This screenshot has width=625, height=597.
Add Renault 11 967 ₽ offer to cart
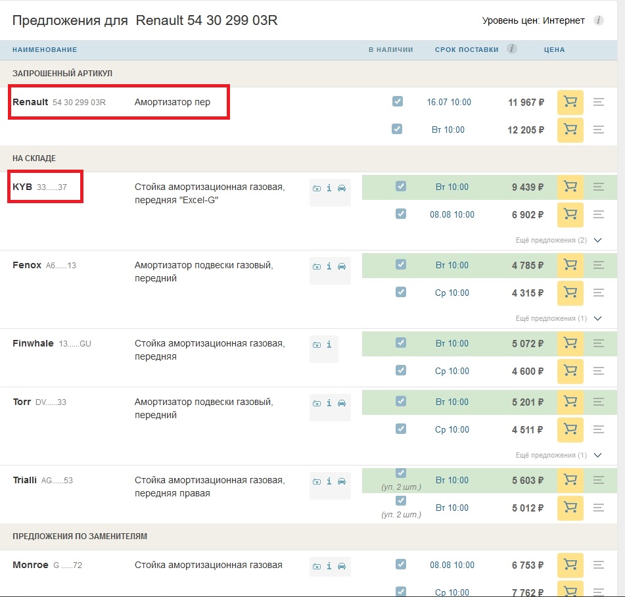pyautogui.click(x=570, y=102)
